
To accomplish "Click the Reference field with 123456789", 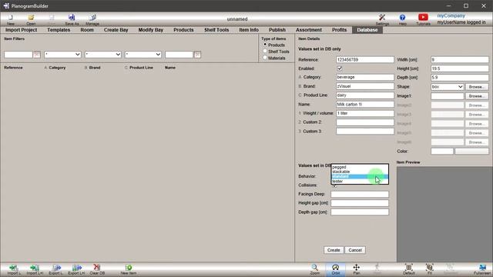I will (364, 59).
